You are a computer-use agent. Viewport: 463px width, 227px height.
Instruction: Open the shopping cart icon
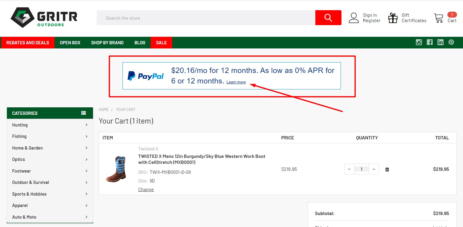(x=438, y=18)
